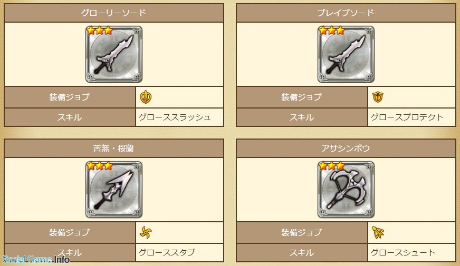Select the 苦無・桜闇 kunai weapon icon
This screenshot has height=266, width=460.
coord(114,190)
